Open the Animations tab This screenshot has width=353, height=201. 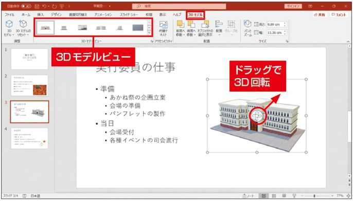[x=103, y=14]
